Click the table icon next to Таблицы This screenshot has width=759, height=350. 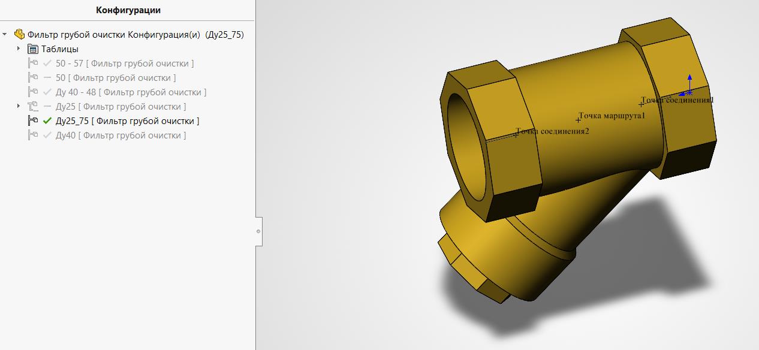point(33,49)
